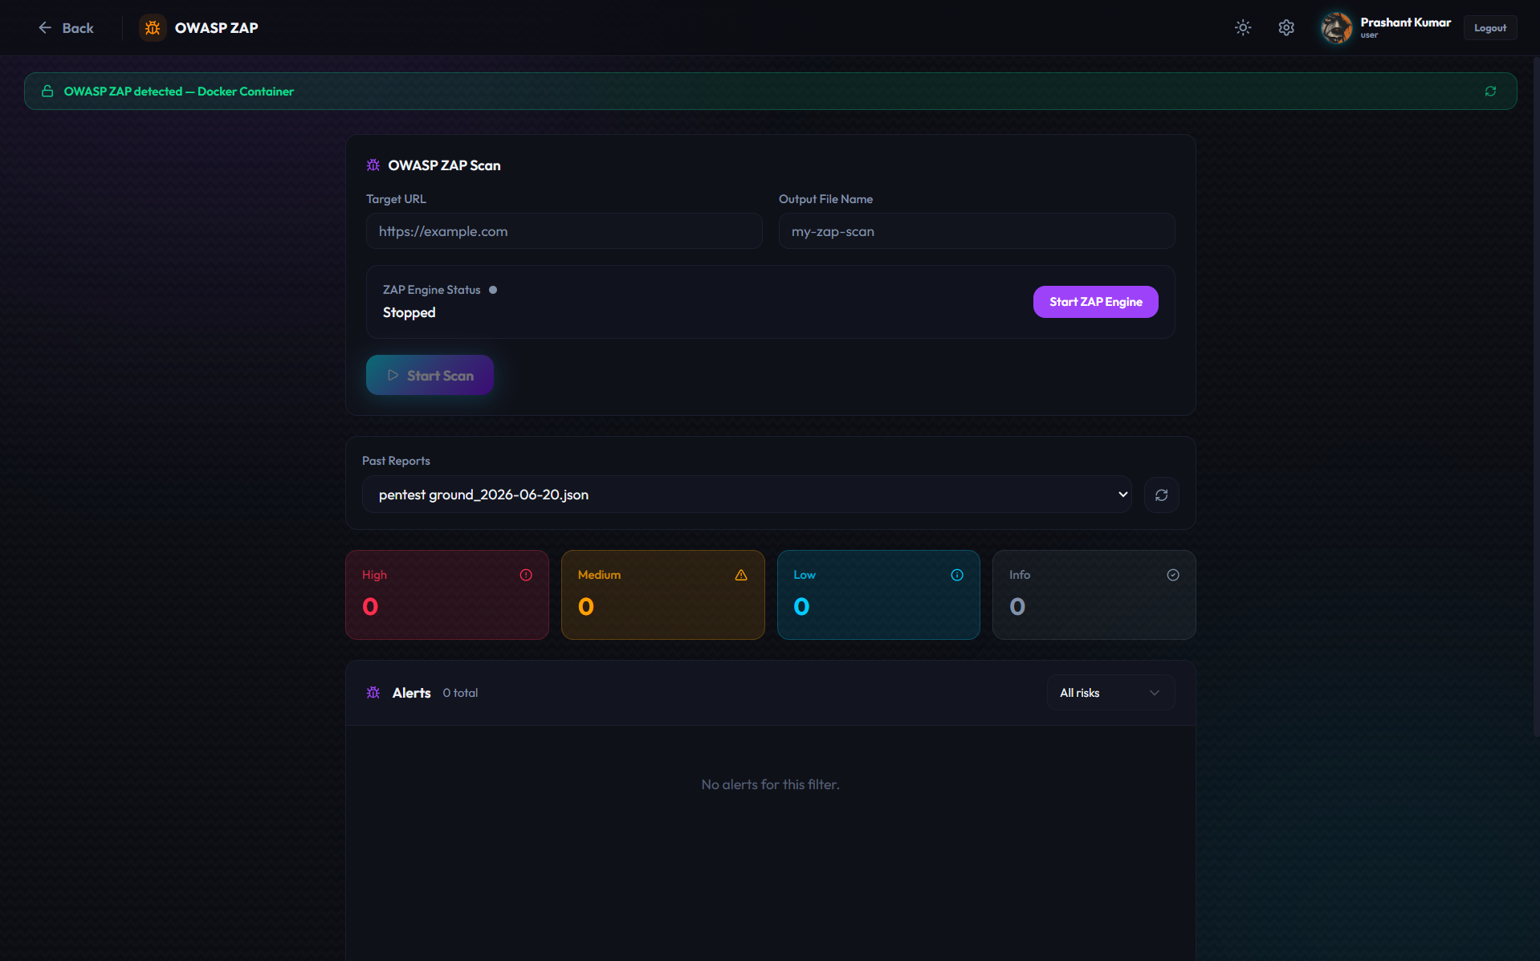Click the '0 total' alerts count

(x=460, y=693)
